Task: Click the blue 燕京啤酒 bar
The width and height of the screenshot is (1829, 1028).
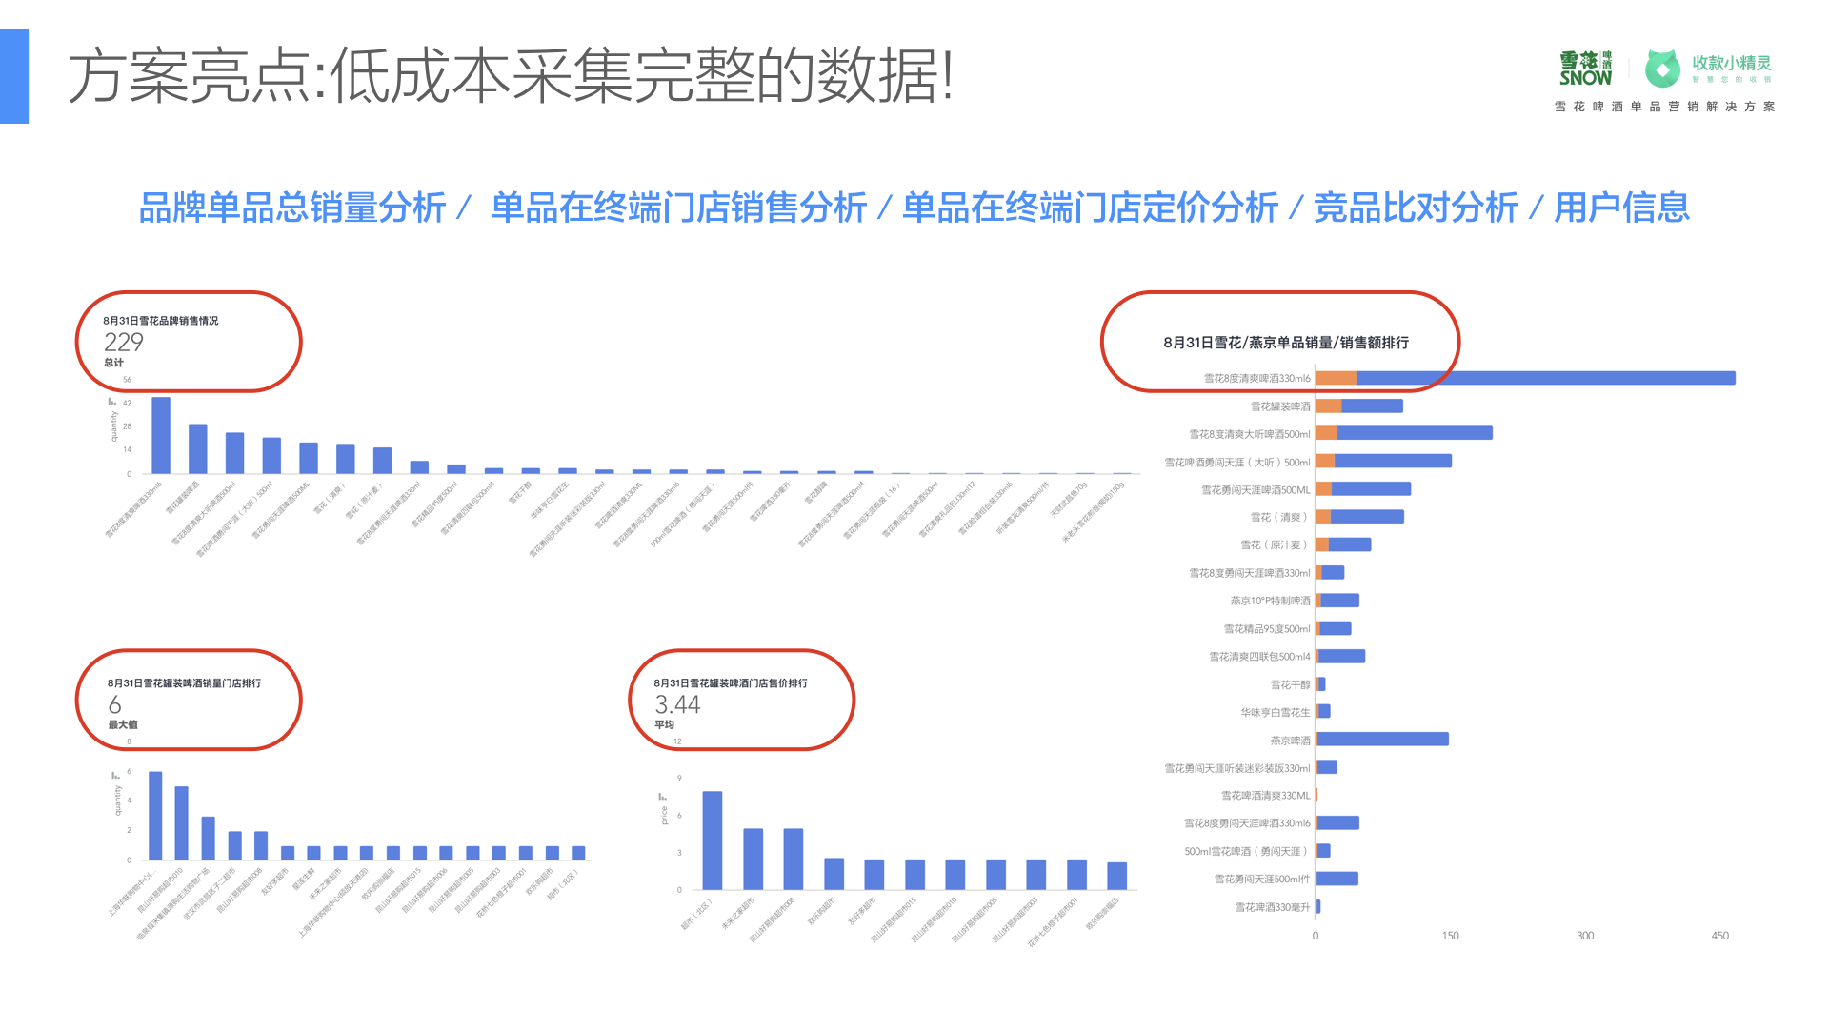Action: point(1384,739)
